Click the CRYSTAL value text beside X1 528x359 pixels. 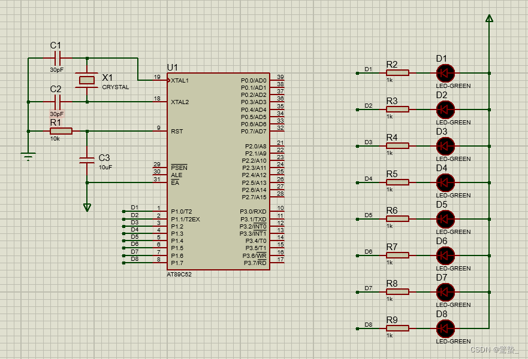[x=116, y=87]
